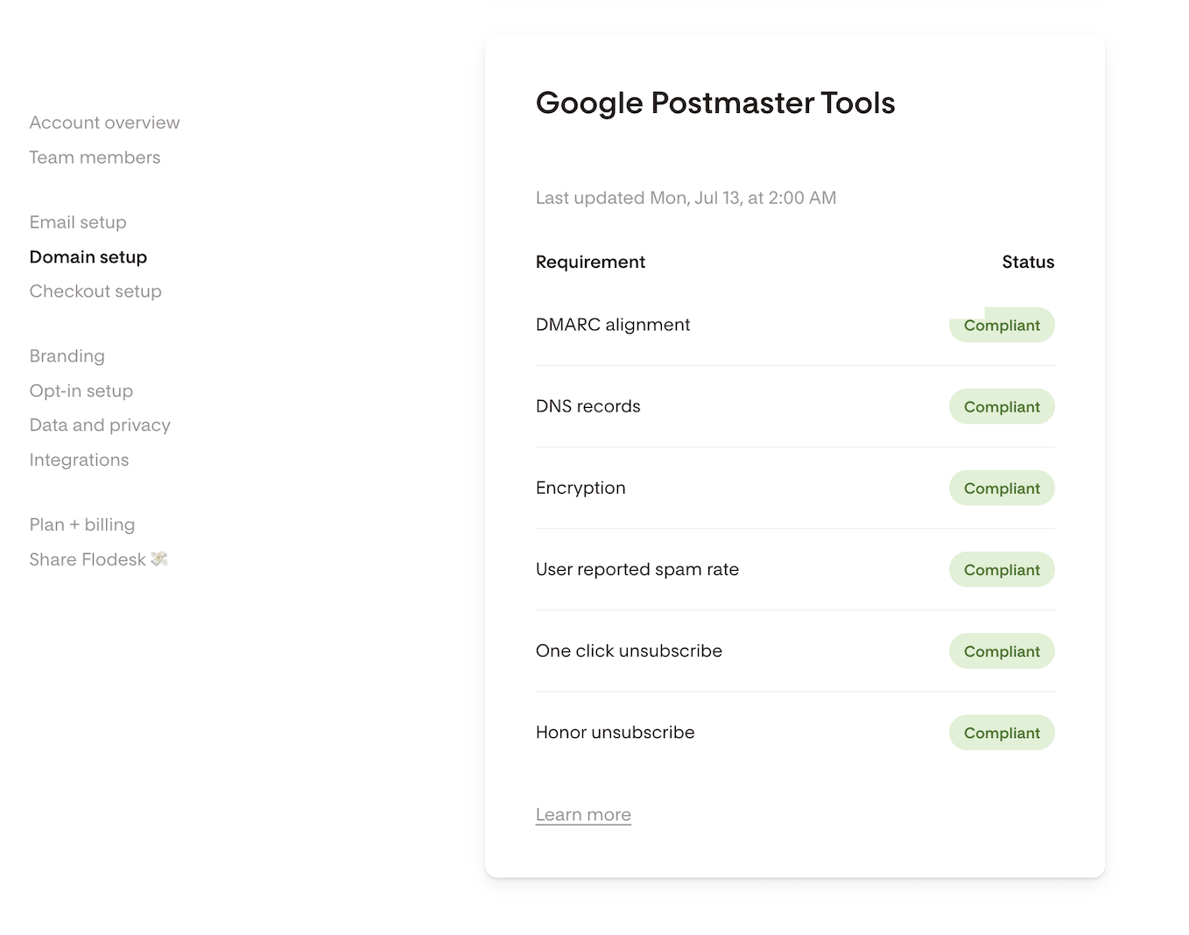
Task: Click One click unsubscribe Compliant badge
Action: pyautogui.click(x=1002, y=650)
